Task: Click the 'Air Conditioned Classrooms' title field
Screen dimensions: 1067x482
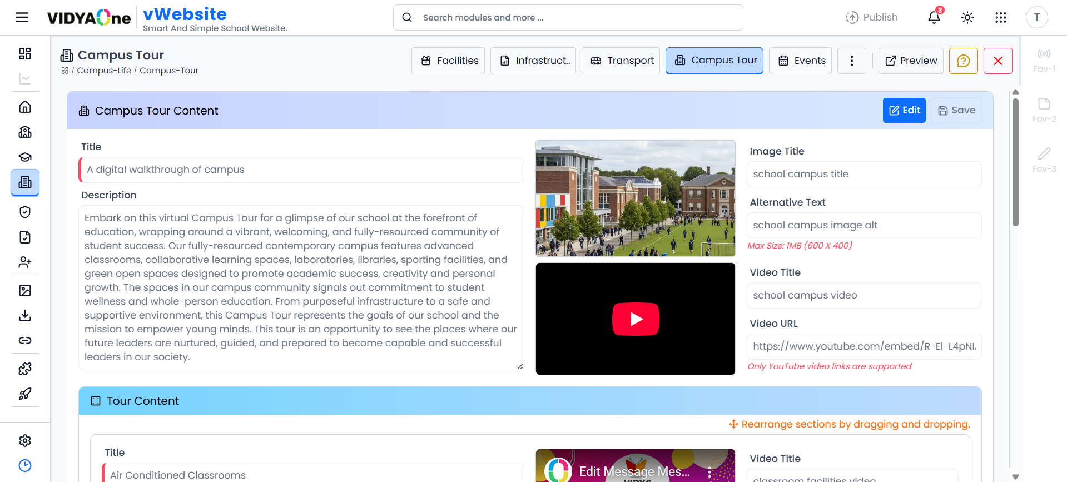Action: pyautogui.click(x=313, y=473)
